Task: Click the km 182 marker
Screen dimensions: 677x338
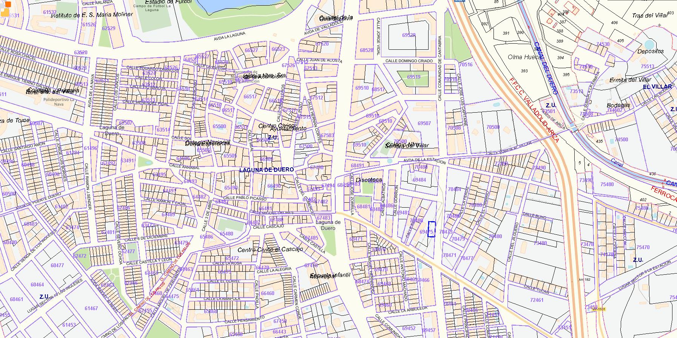Action: pyautogui.click(x=586, y=280)
